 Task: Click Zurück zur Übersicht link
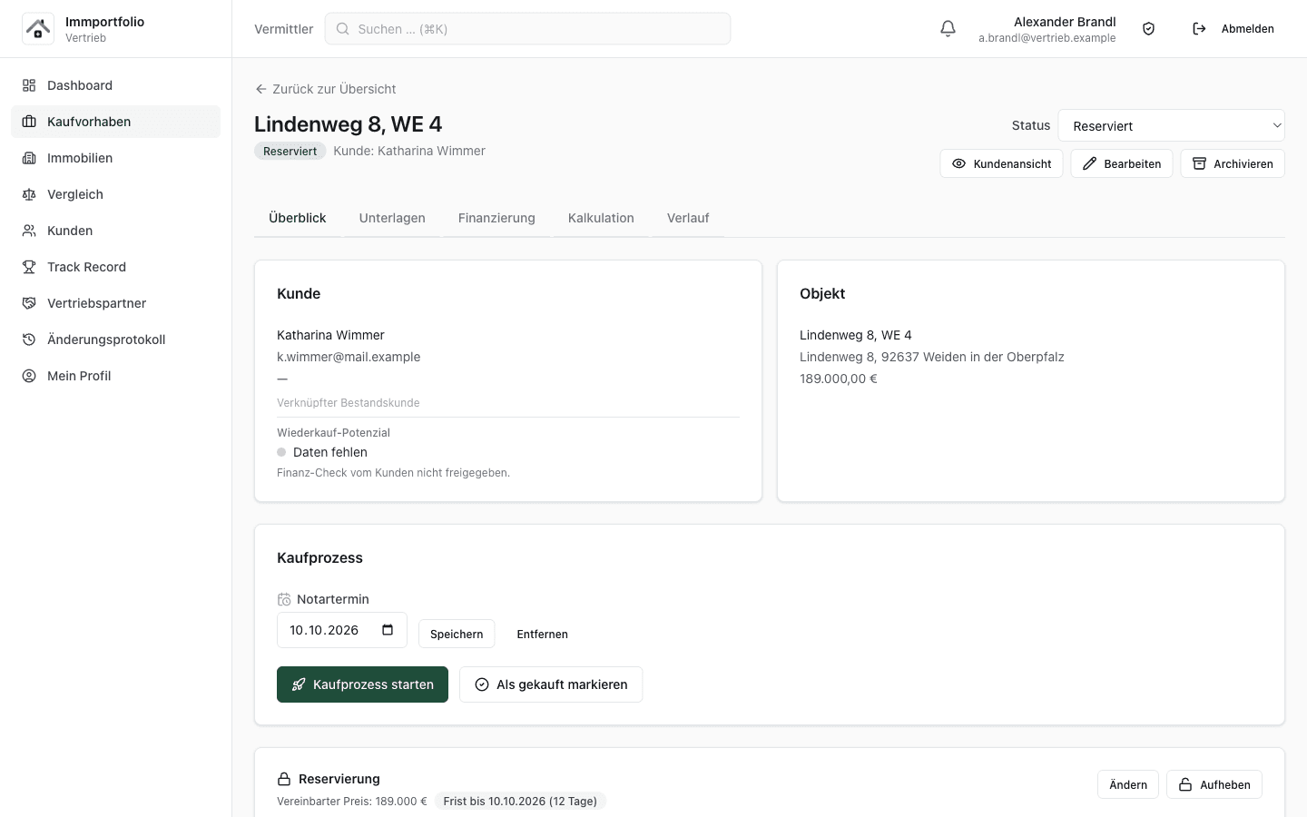tap(325, 89)
